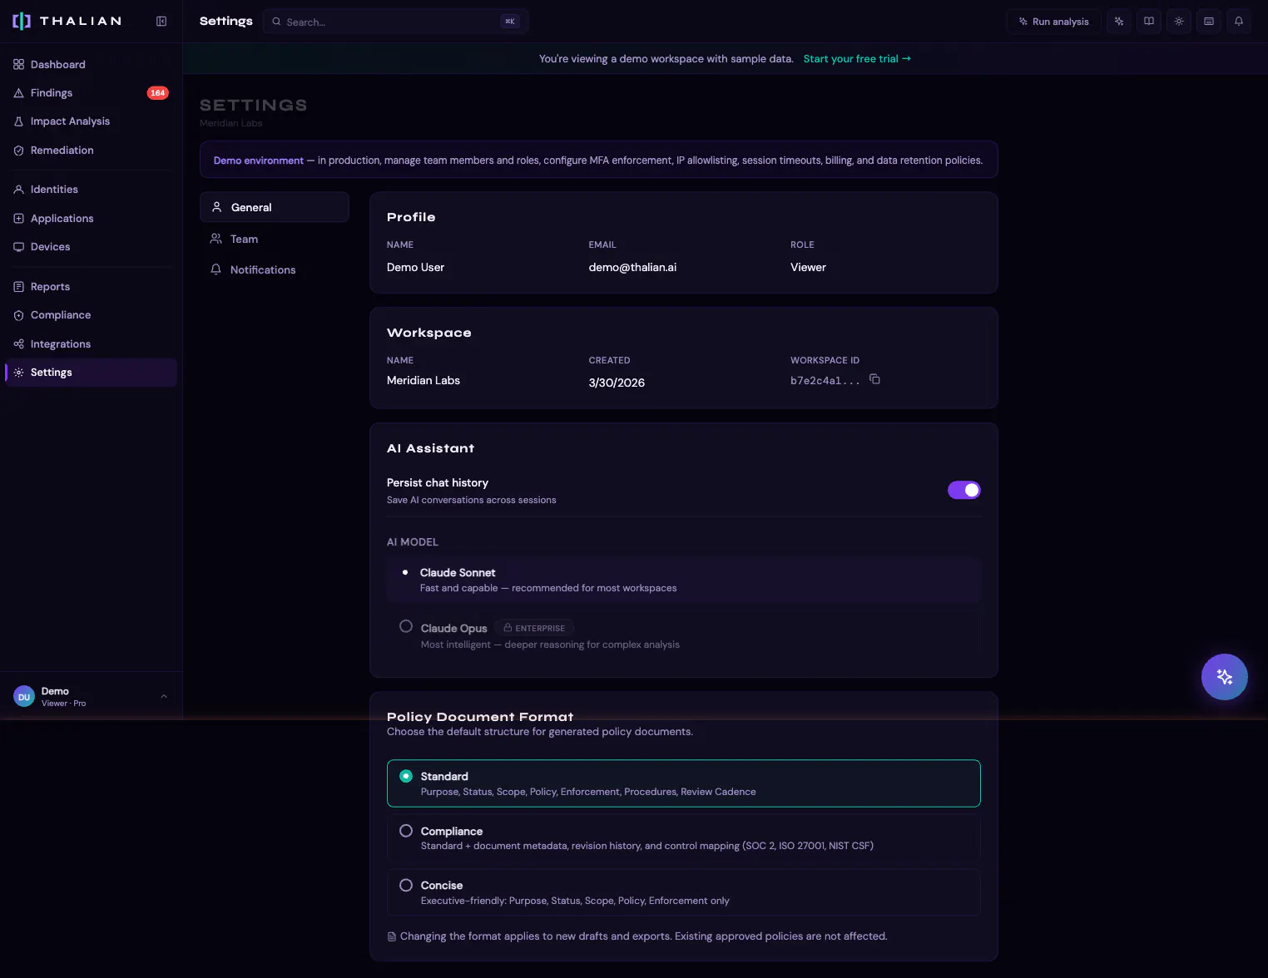Image resolution: width=1268 pixels, height=978 pixels.
Task: Go to Dashboard in the sidebar
Action: pos(91,64)
